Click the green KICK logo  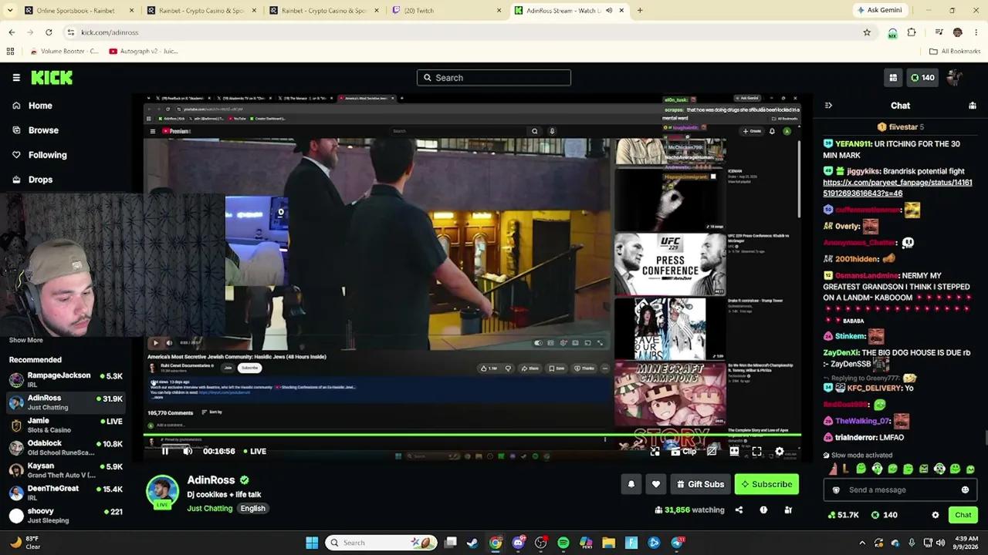(x=52, y=78)
